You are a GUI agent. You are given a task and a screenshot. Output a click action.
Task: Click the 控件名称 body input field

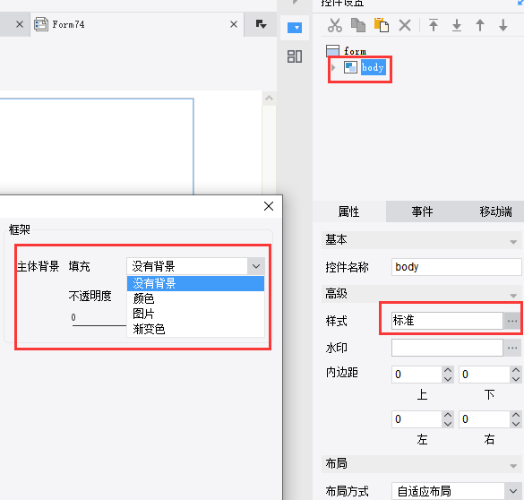[x=456, y=267]
